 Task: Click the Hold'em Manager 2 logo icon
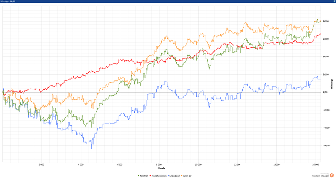pyautogui.click(x=332, y=175)
